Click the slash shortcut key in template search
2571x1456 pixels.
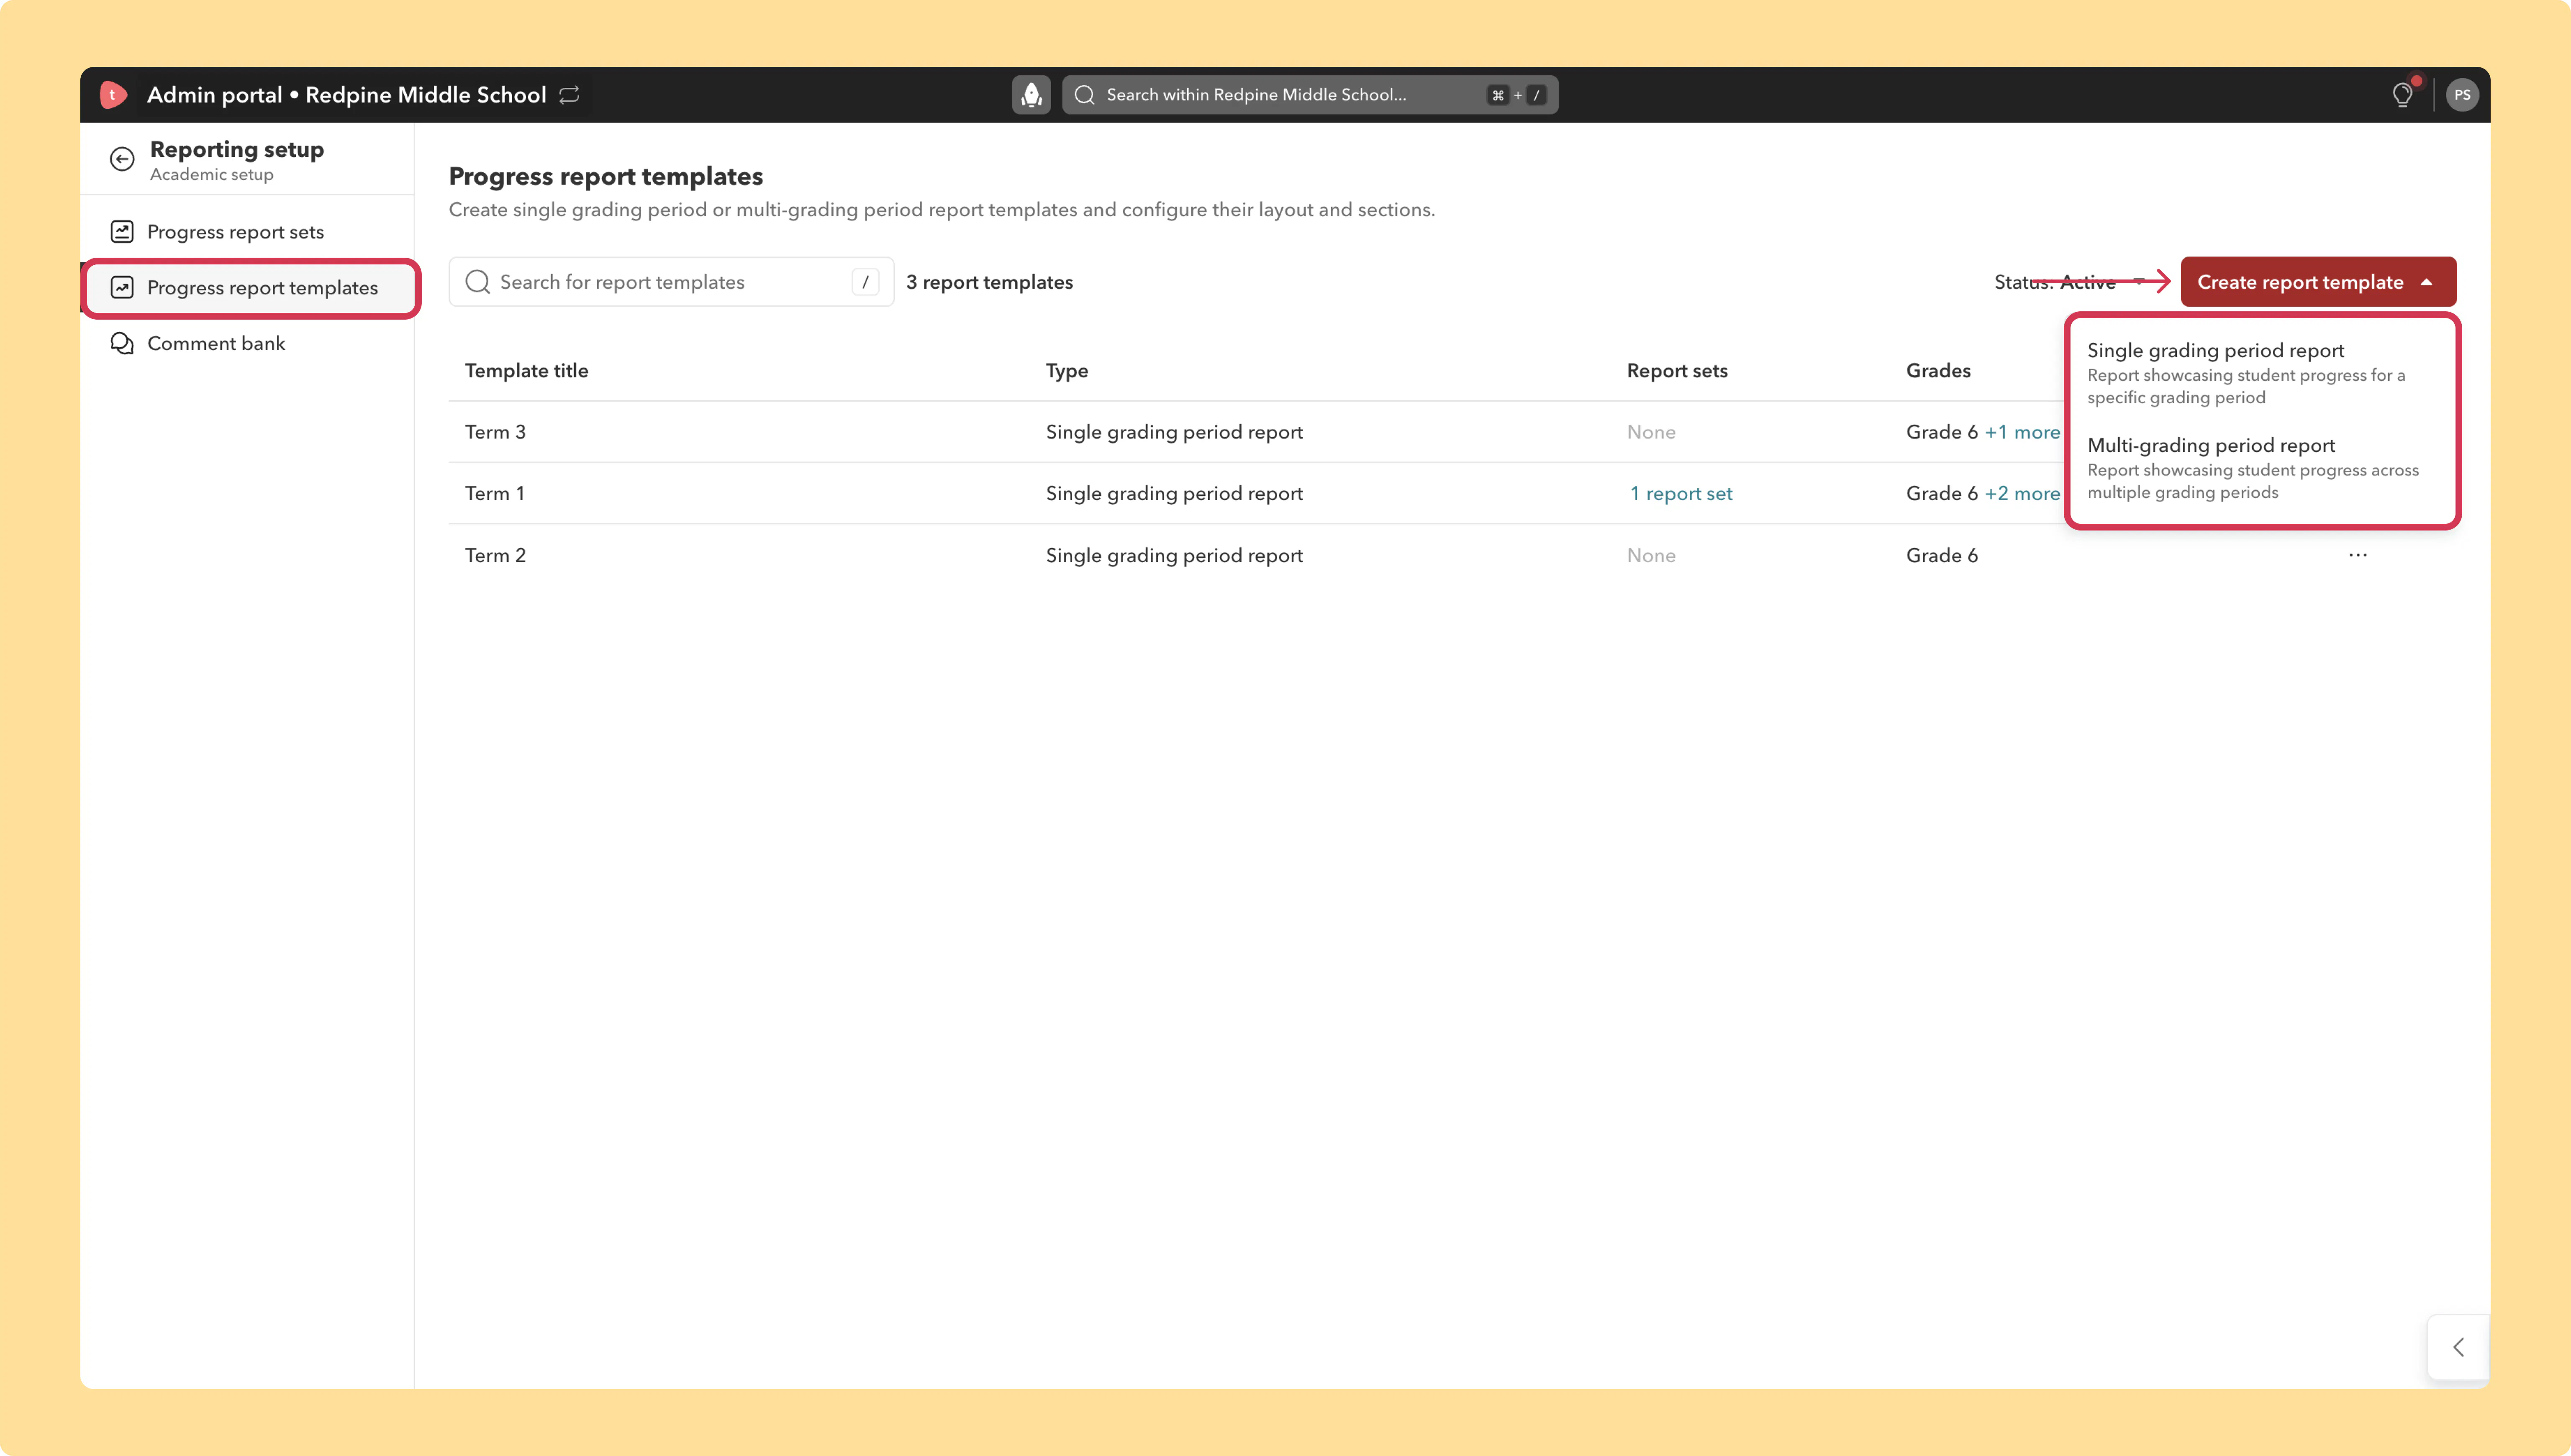865,282
